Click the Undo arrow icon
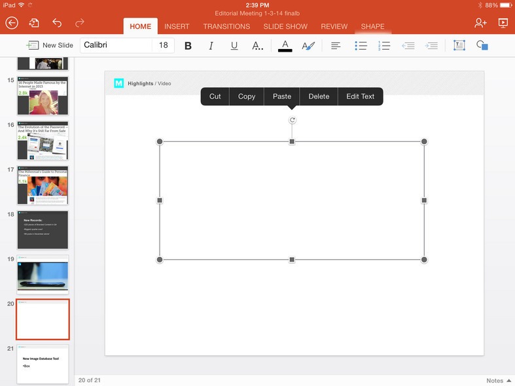Viewport: 515px width, 386px height. coord(57,23)
